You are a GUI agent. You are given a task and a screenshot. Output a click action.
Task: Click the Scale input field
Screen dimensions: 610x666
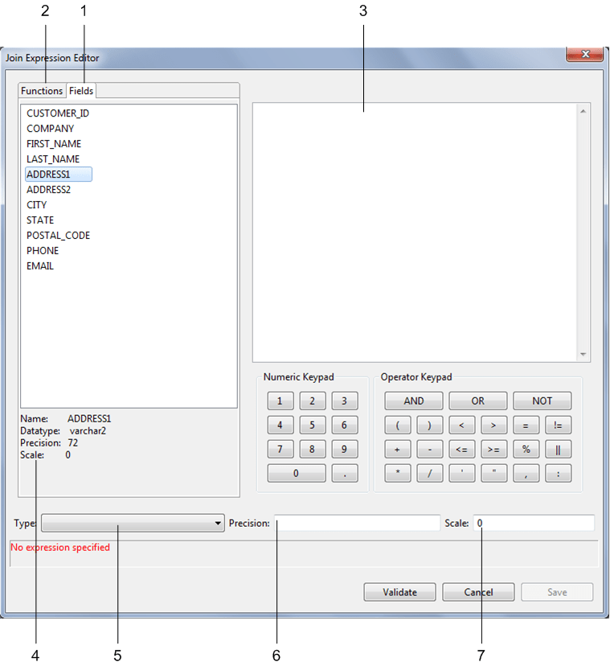[534, 523]
